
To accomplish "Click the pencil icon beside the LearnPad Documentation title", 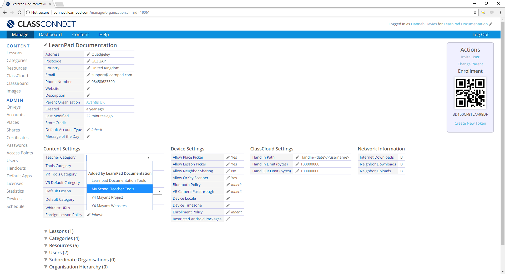I will (46, 45).
